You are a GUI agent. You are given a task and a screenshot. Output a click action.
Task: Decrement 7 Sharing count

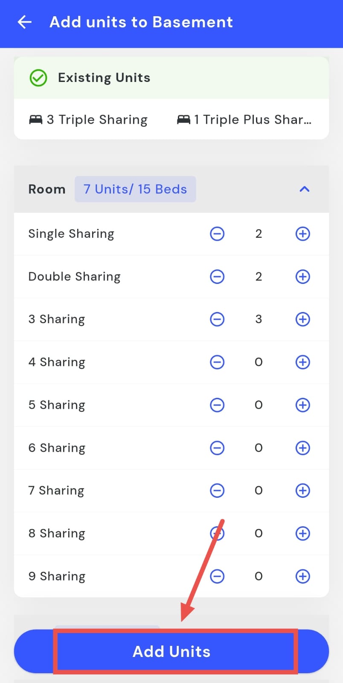pos(217,490)
